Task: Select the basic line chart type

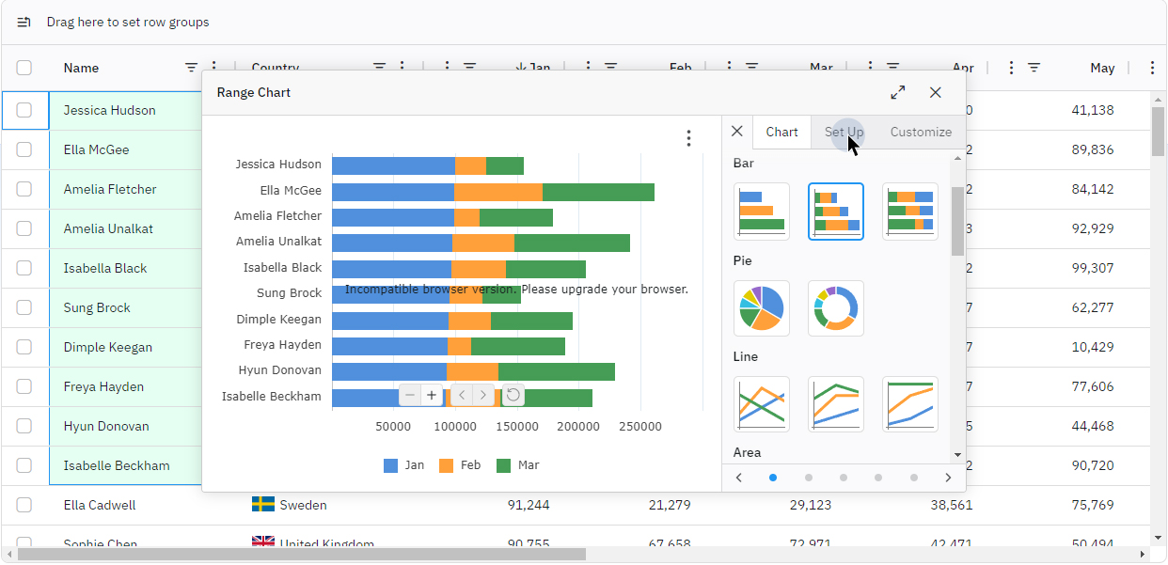Action: (762, 404)
